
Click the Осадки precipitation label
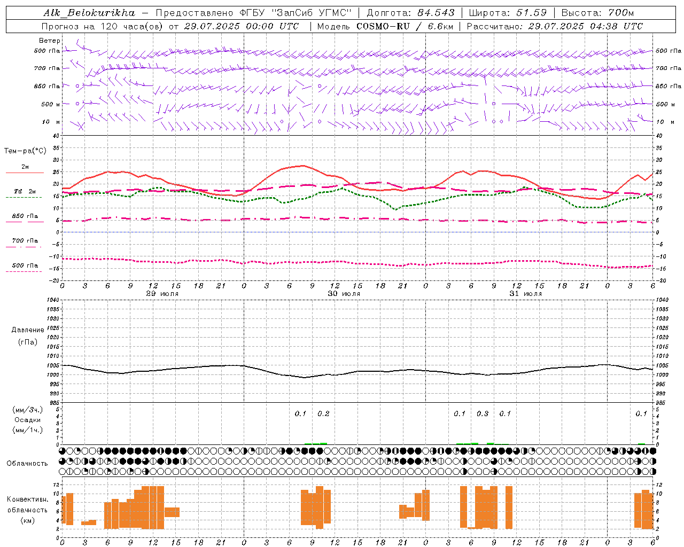tap(28, 420)
